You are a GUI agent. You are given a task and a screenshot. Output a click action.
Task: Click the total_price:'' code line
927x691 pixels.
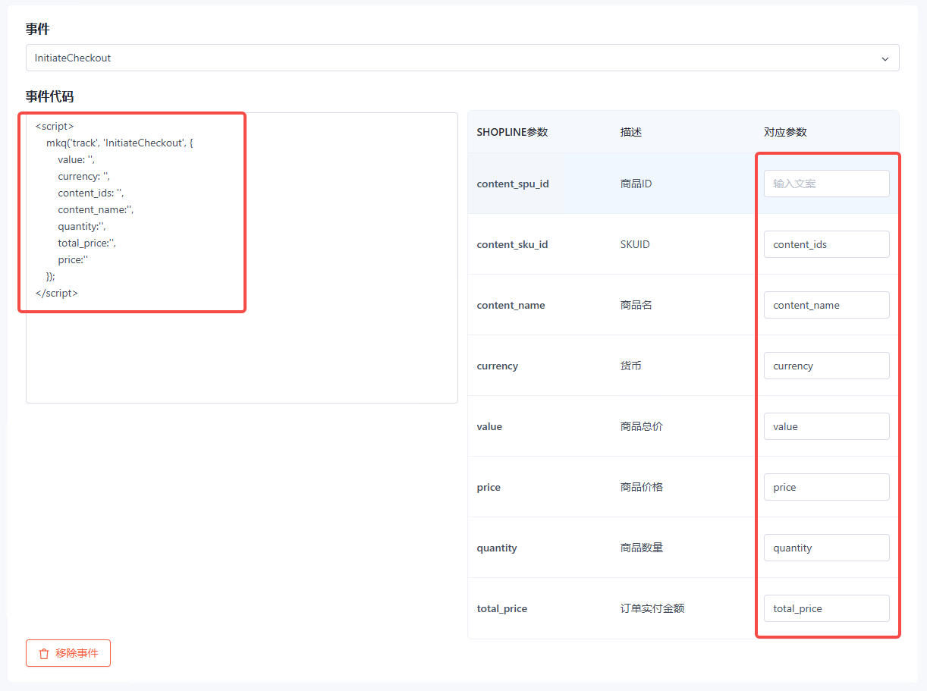pyautogui.click(x=87, y=243)
